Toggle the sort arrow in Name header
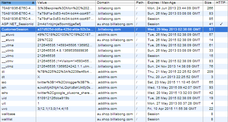Viewport: 228px width, 122px height. [33, 3]
